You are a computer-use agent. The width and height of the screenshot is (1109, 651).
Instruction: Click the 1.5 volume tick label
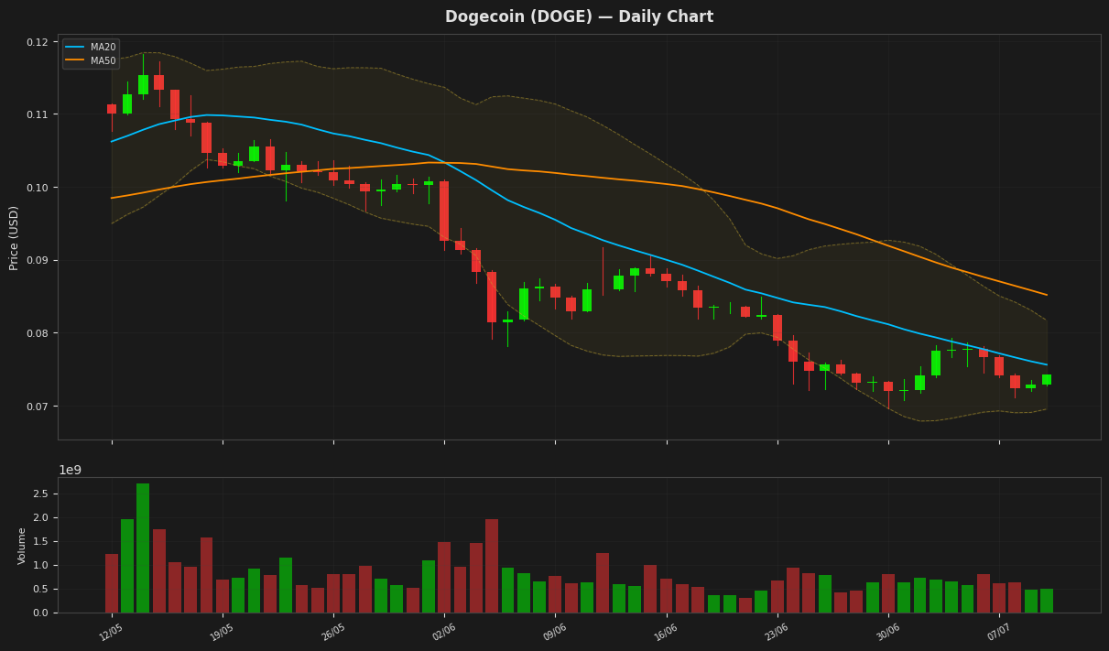click(x=42, y=541)
